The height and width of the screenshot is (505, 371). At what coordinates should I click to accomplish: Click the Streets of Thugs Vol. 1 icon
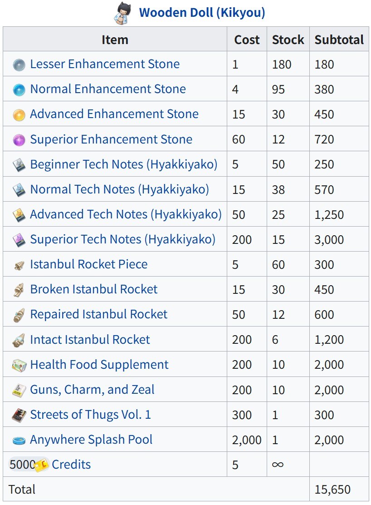coord(19,415)
